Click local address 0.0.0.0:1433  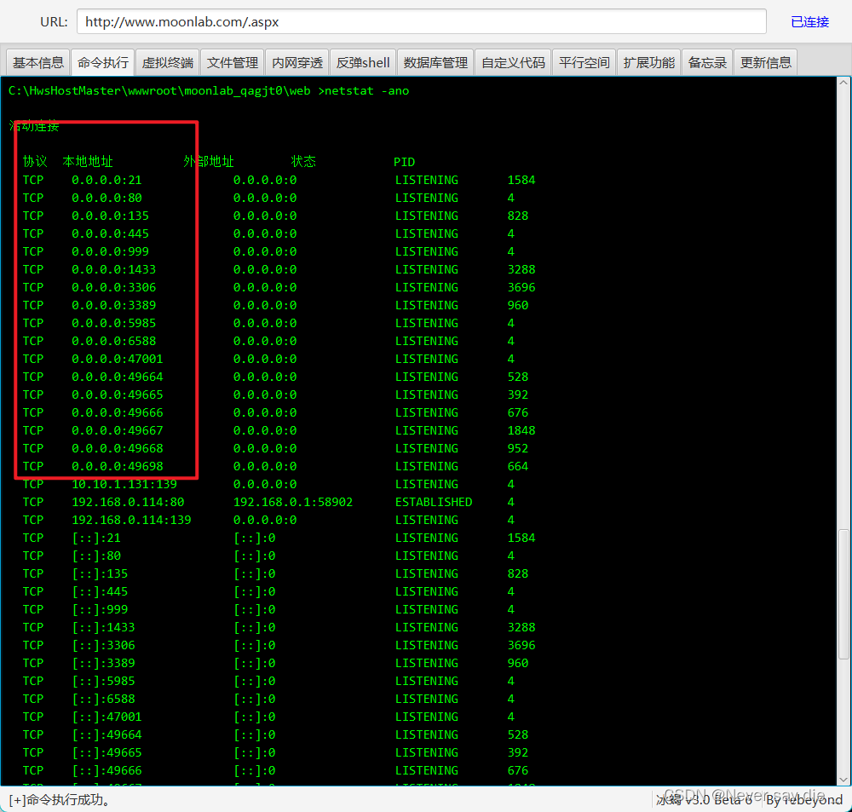113,269
